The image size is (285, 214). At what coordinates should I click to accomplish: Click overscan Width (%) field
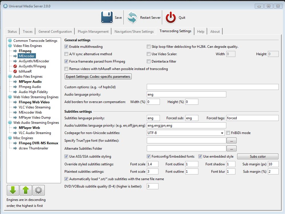click(153, 102)
